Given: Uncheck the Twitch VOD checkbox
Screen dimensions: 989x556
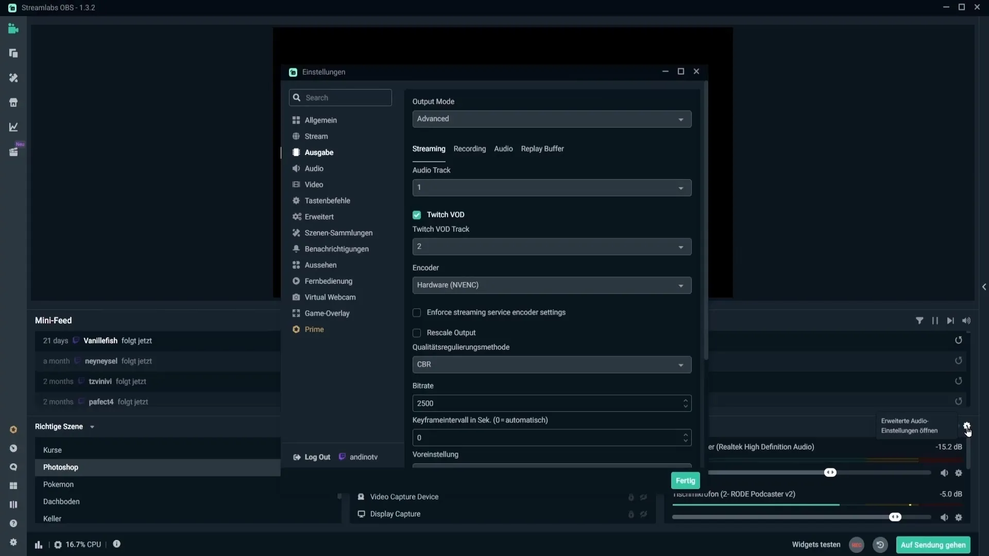Looking at the screenshot, I should point(417,215).
